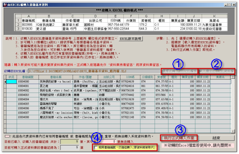Click the row pointer arrow beside 10004080
Image resolution: width=239 pixels, height=154 pixels.
pos(5,82)
